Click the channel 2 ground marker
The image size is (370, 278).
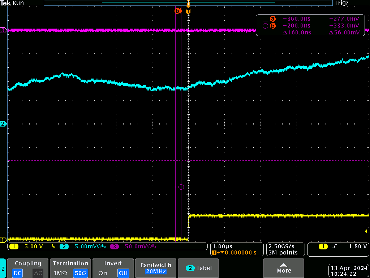coord(3,124)
